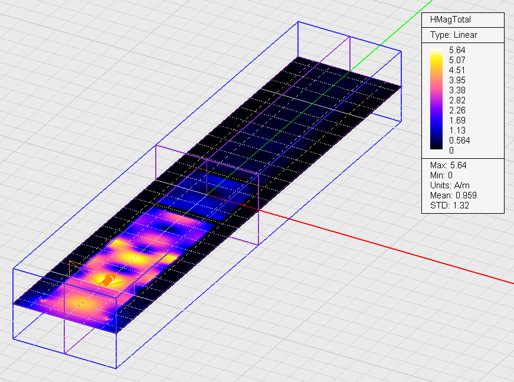Click the gradient color bar in the legend
514x382 pixels.
click(x=437, y=100)
